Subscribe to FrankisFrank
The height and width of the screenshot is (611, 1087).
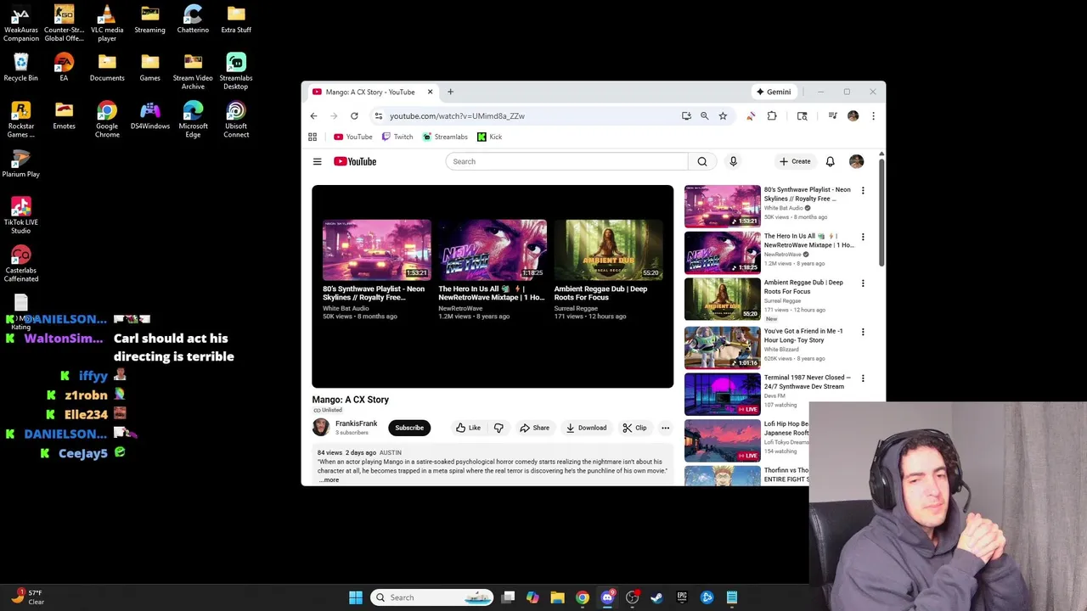click(x=408, y=428)
